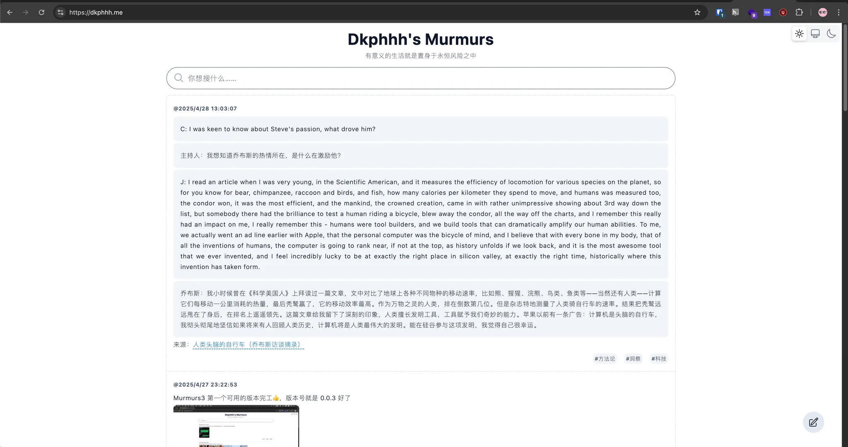Focus the '你想搜什么……' search field
Image resolution: width=848 pixels, height=447 pixels.
421,78
